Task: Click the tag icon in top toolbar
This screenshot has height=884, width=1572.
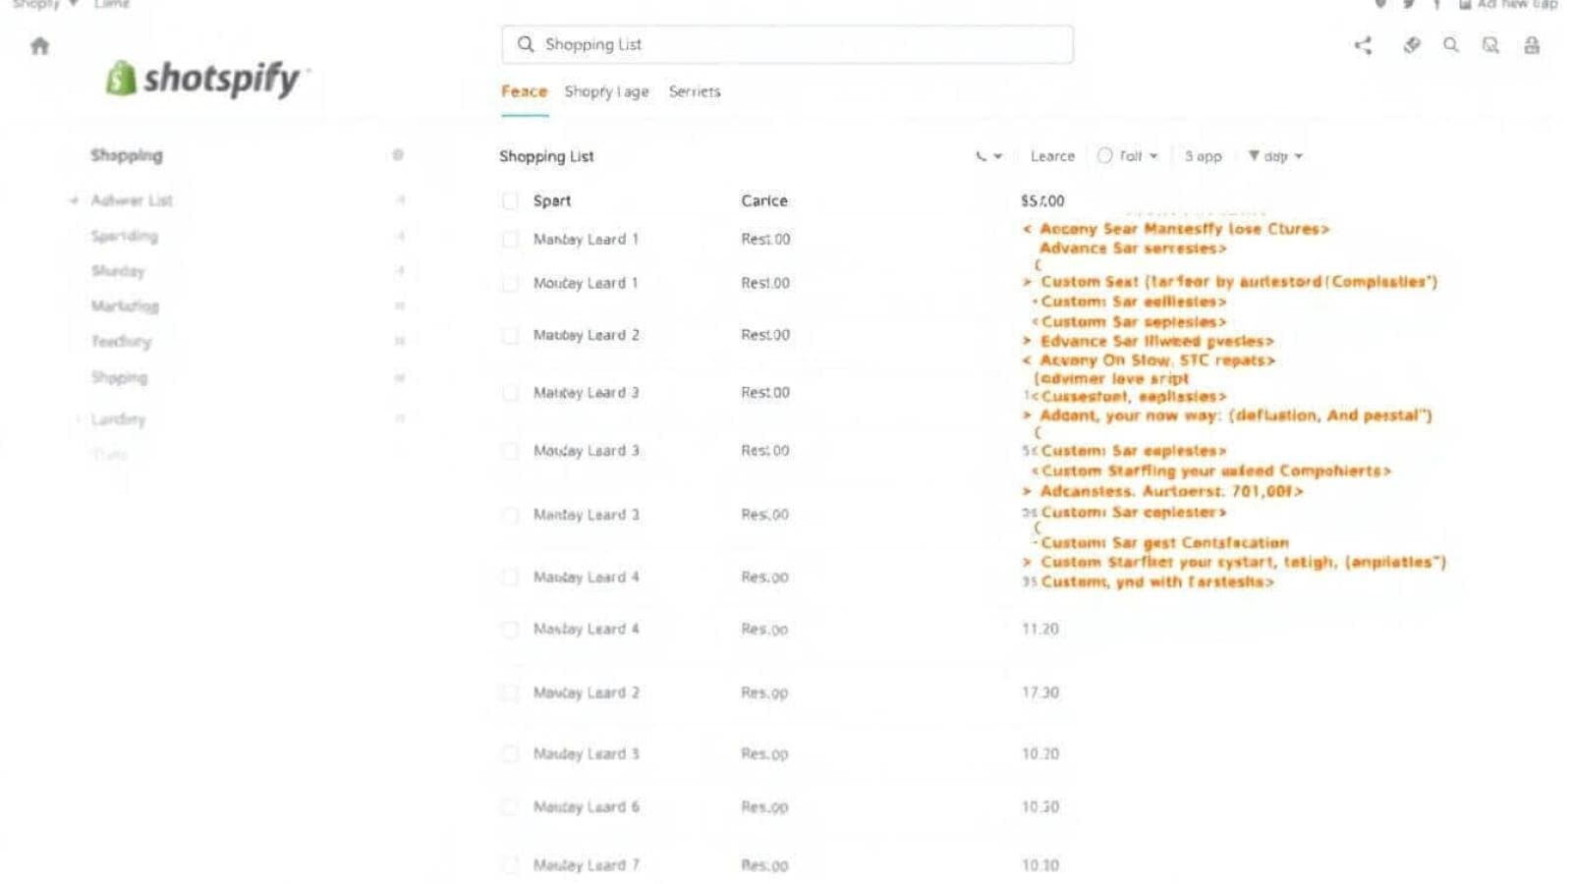Action: click(x=1412, y=45)
